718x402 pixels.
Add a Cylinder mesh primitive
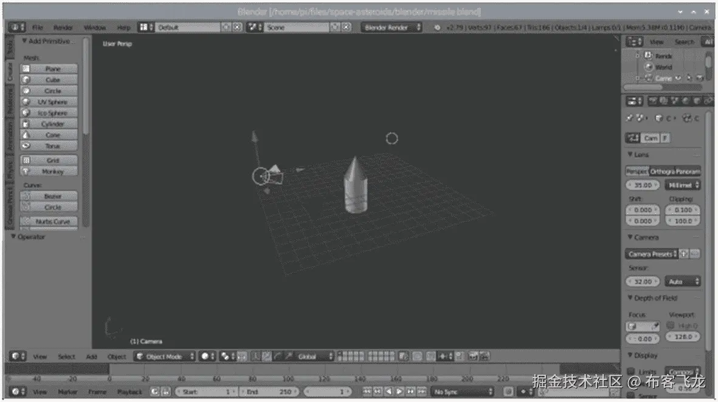49,123
